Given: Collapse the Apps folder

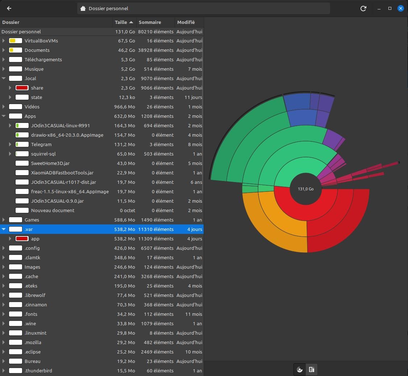Looking at the screenshot, I should (3, 116).
